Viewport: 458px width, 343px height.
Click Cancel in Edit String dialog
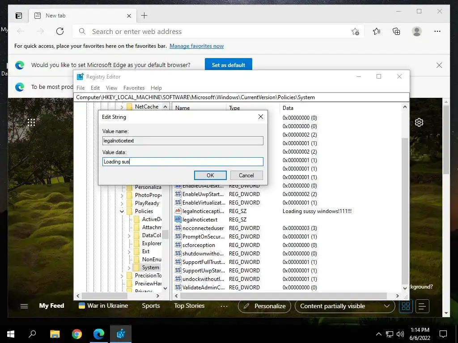pyautogui.click(x=246, y=175)
